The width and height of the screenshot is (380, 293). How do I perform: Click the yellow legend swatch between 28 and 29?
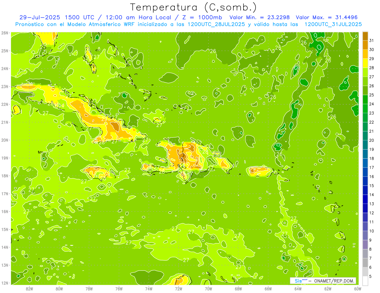[x=365, y=63]
